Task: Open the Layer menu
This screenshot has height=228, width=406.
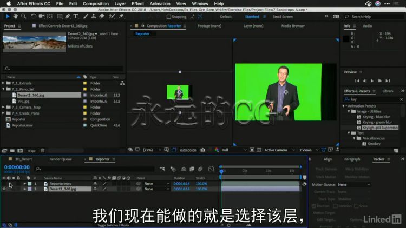Action: point(120,4)
